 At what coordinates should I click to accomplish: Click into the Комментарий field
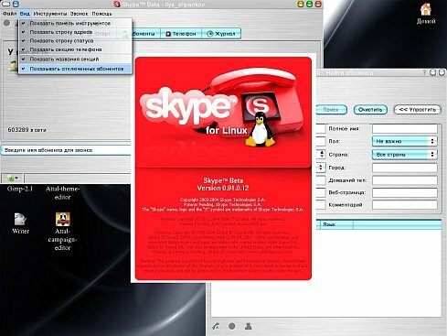point(405,204)
